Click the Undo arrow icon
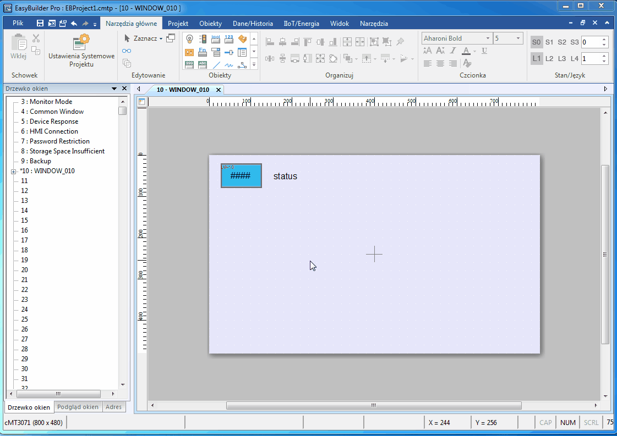This screenshot has height=436, width=617. click(x=74, y=24)
